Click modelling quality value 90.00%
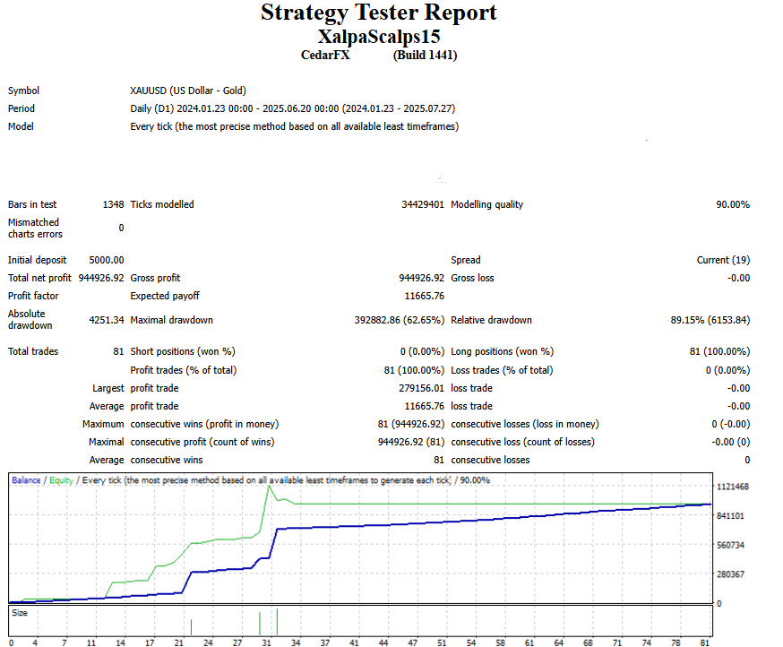This screenshot has height=647, width=783. (x=733, y=204)
